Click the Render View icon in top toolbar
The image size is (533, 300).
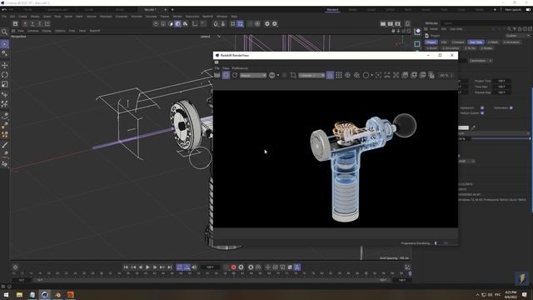[x=383, y=24]
